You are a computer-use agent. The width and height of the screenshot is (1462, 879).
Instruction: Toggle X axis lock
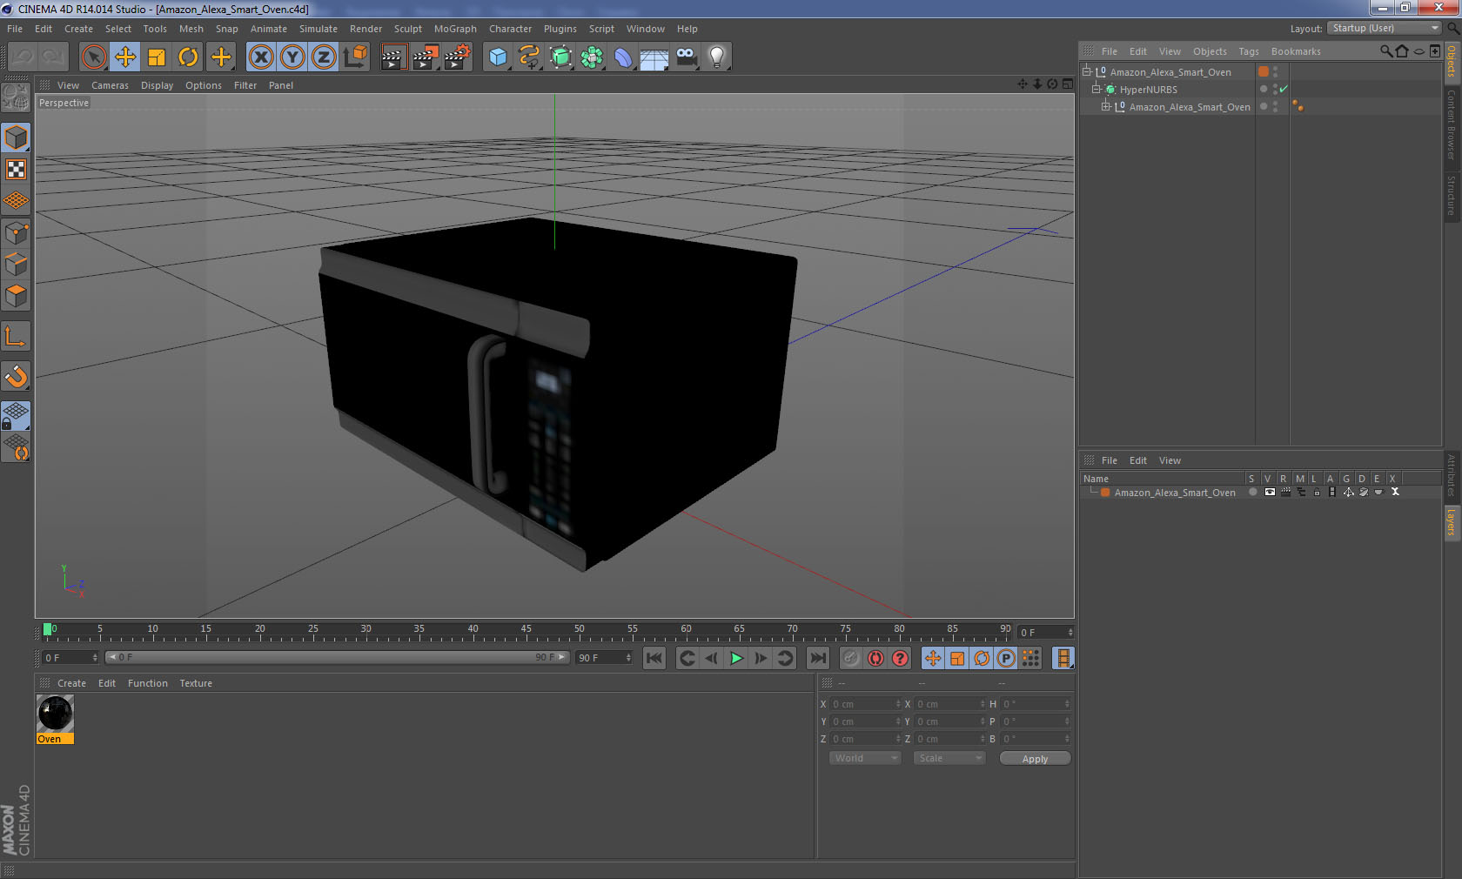tap(261, 57)
